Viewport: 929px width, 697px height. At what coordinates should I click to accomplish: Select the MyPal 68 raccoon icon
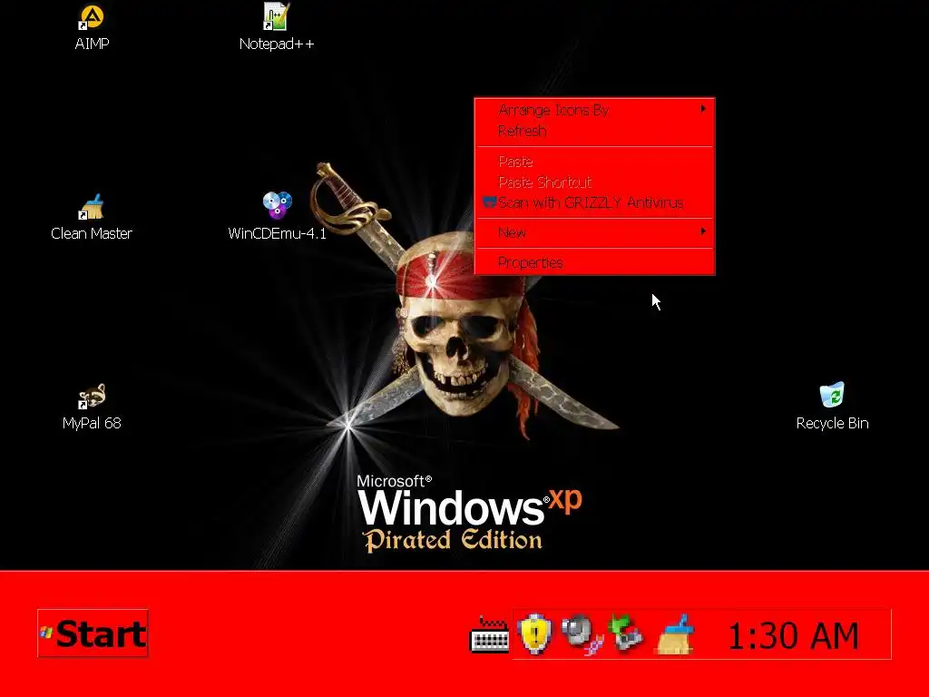click(x=92, y=396)
